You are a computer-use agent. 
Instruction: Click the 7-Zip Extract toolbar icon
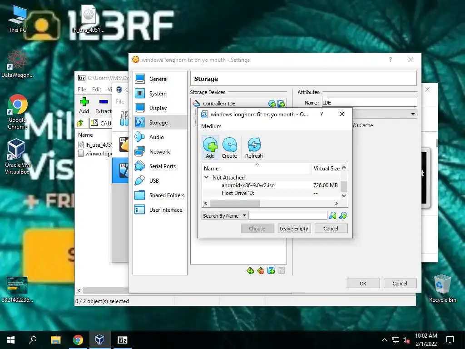point(103,105)
